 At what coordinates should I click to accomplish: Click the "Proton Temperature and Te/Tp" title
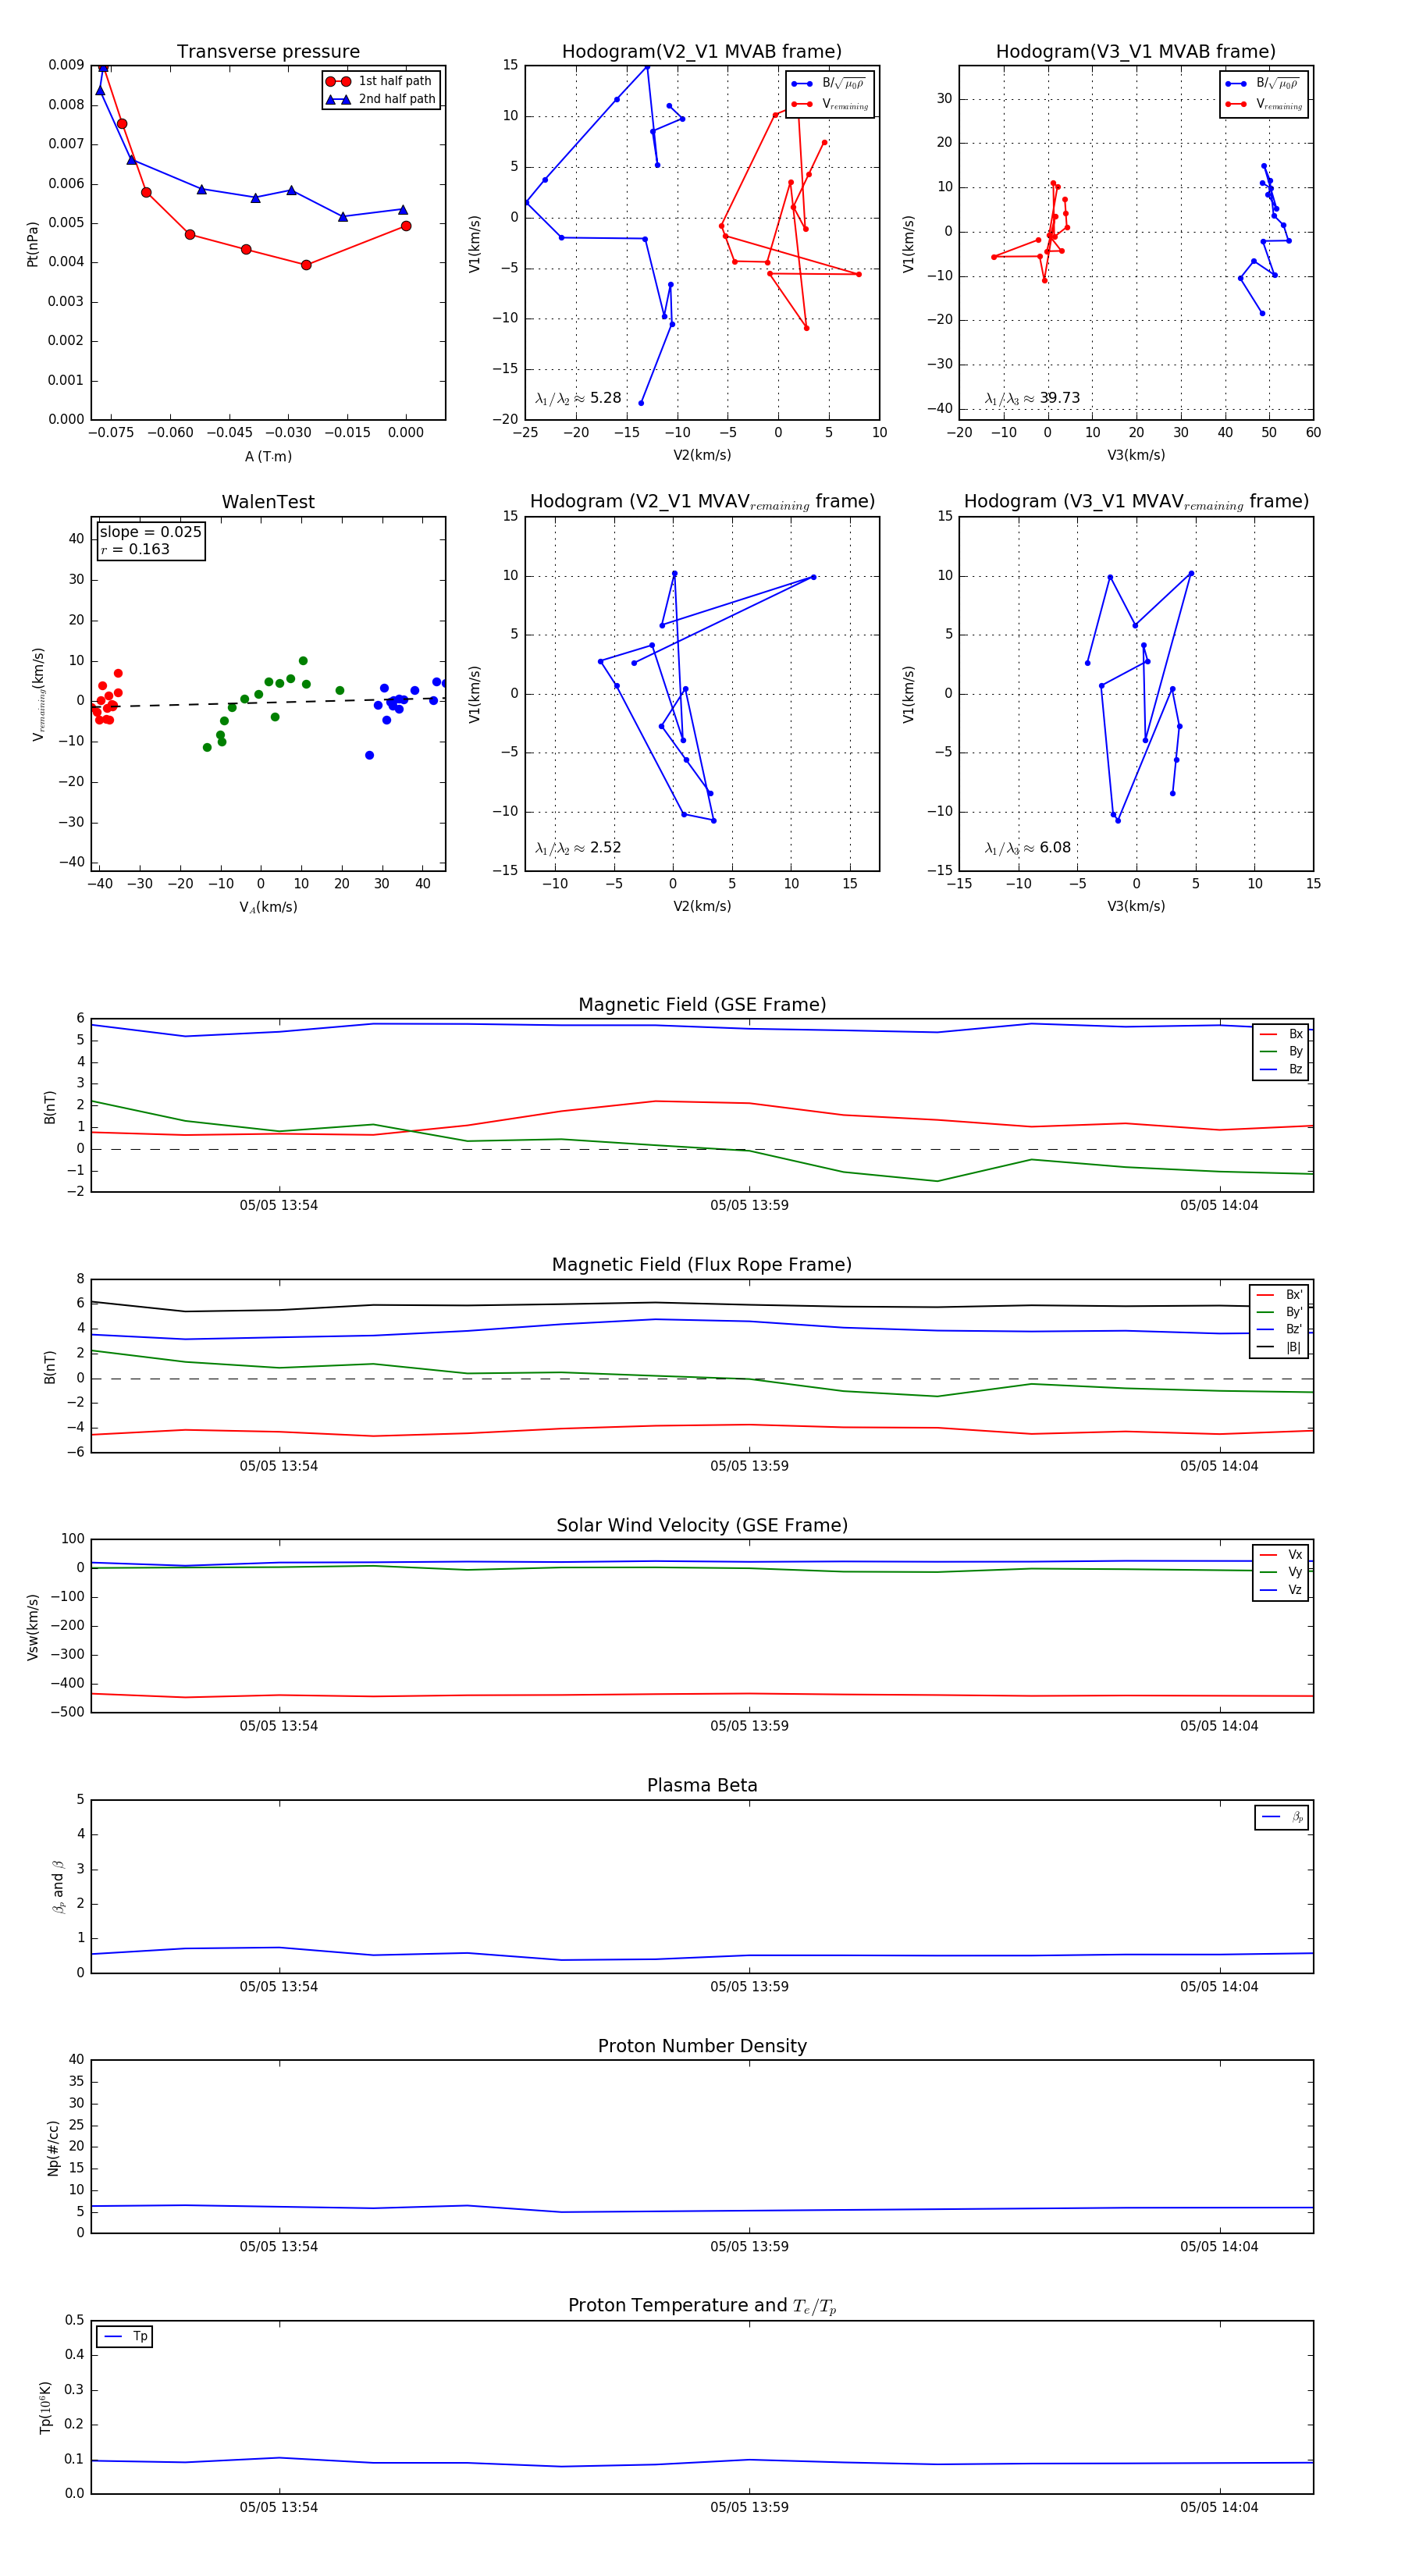[702, 2306]
